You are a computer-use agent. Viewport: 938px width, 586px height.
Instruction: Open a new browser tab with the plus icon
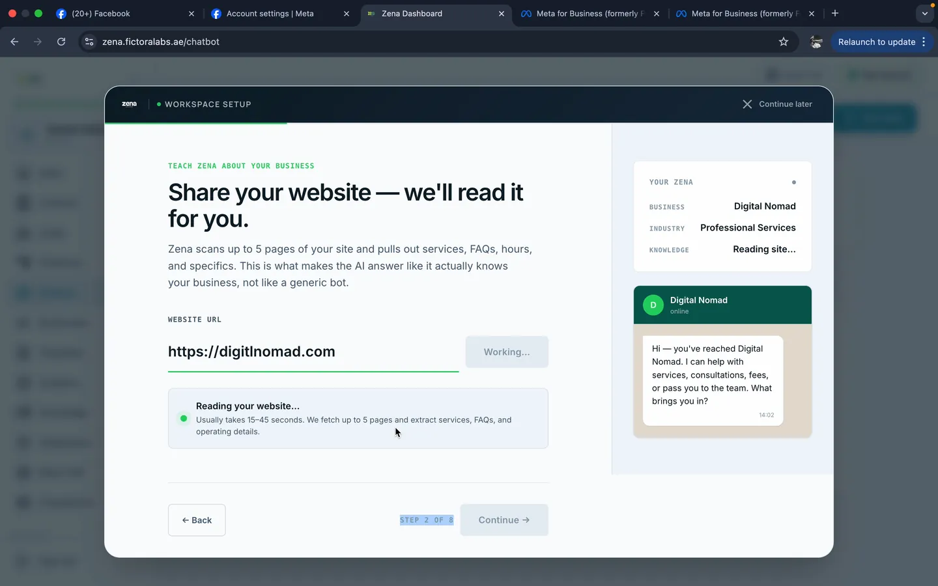pyautogui.click(x=835, y=13)
